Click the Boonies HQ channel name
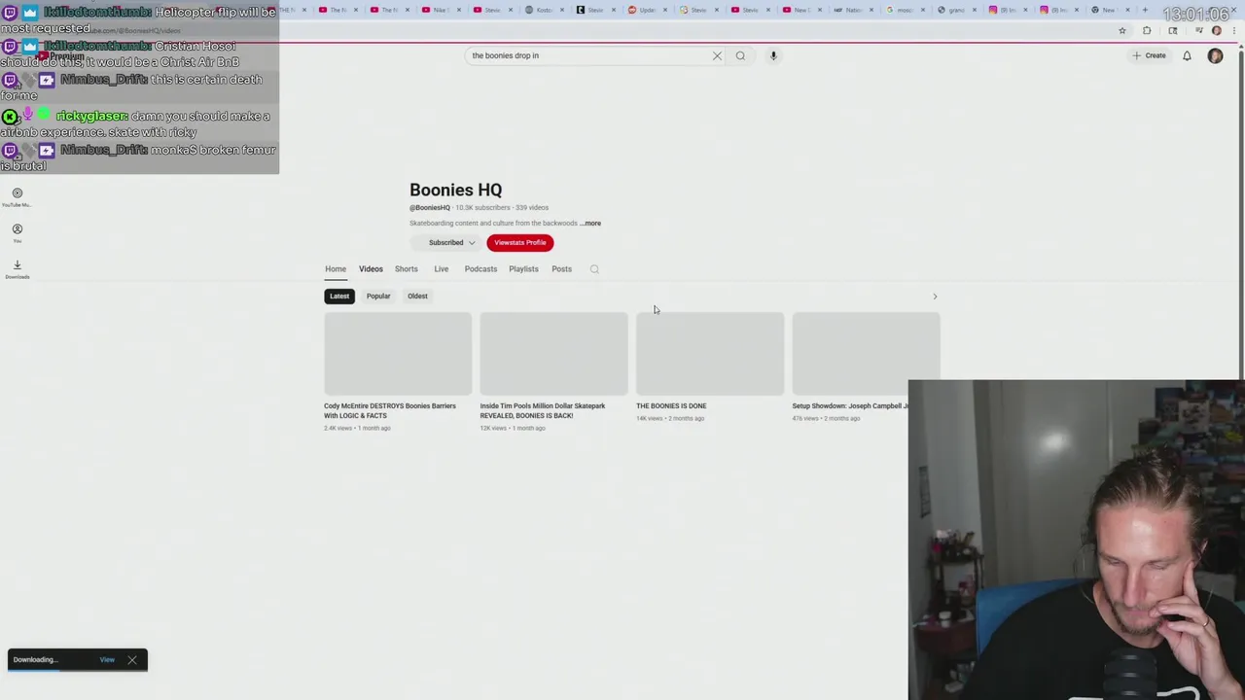Screen dimensions: 1245x700 click(x=455, y=190)
